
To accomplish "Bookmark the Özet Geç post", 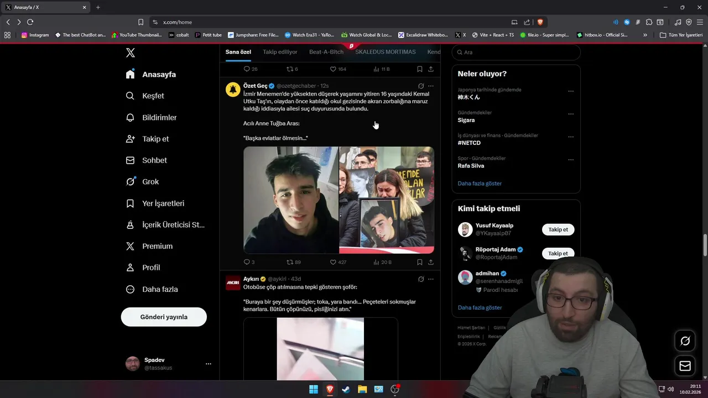I will point(420,262).
